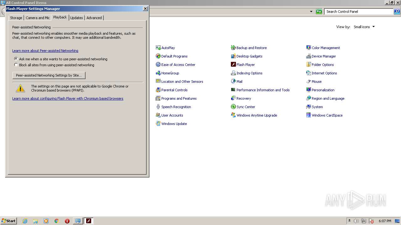Open the AutoPlay icon
401x225 pixels.
pos(165,48)
